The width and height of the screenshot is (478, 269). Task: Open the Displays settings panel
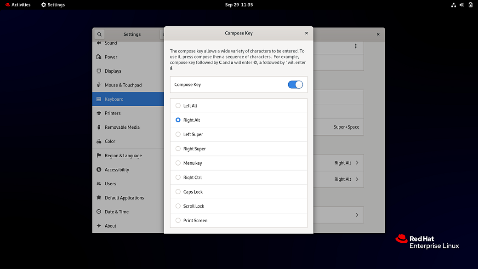click(114, 71)
